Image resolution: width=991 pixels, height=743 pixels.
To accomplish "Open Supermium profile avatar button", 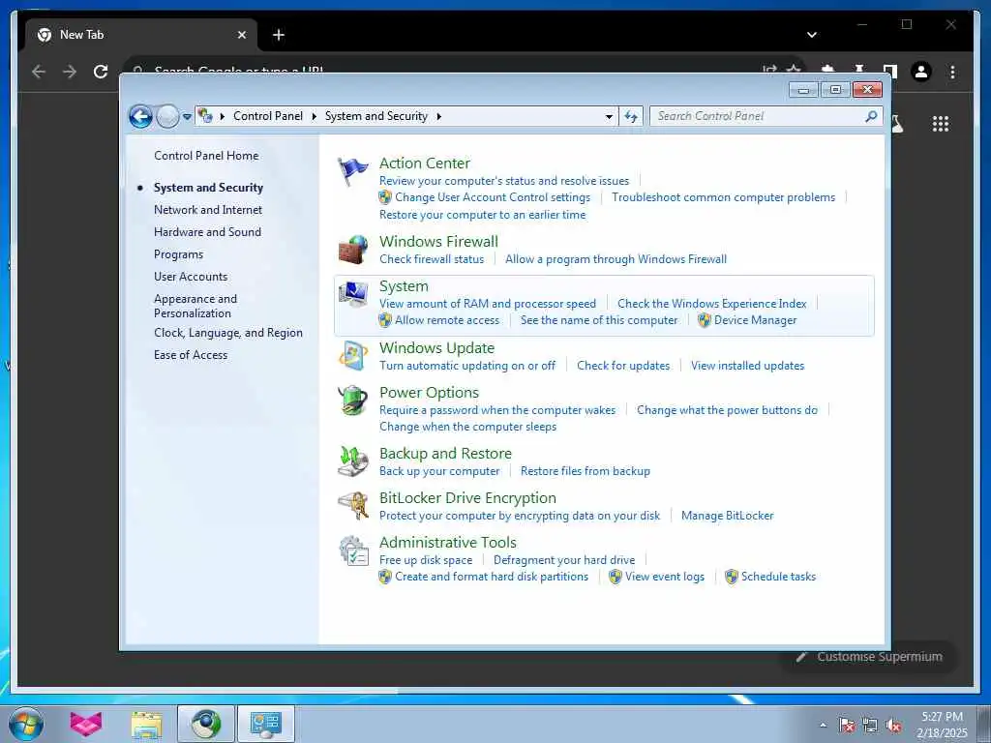I will tap(921, 72).
